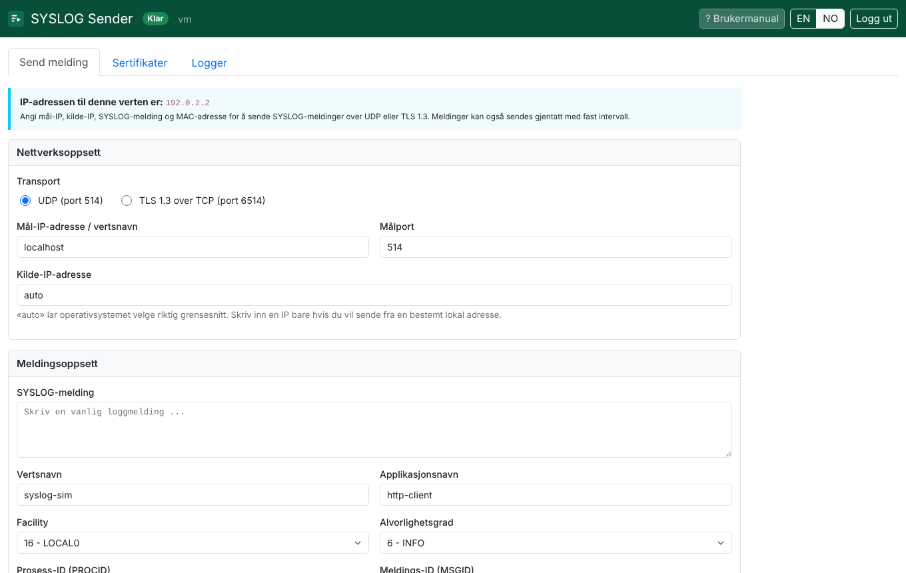Click the Kilde-IP-adresse field showing auto
Viewport: 906px width, 573px height.
(x=374, y=295)
